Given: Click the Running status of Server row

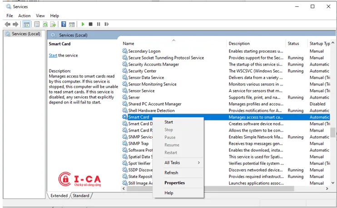Looking at the screenshot, I should tap(296, 97).
